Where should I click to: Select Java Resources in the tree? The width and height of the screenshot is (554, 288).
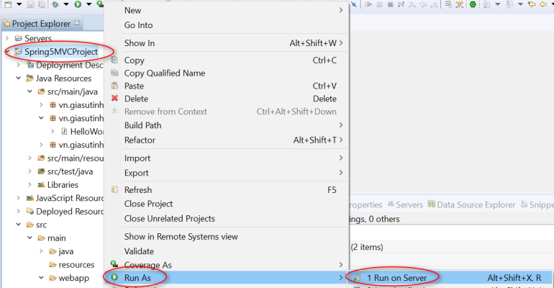point(63,78)
